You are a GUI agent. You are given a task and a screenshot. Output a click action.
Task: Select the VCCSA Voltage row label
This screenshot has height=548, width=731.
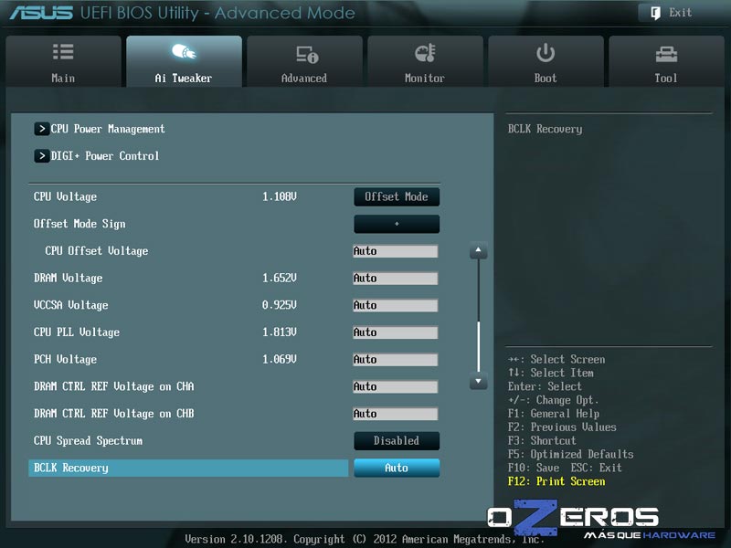(71, 305)
